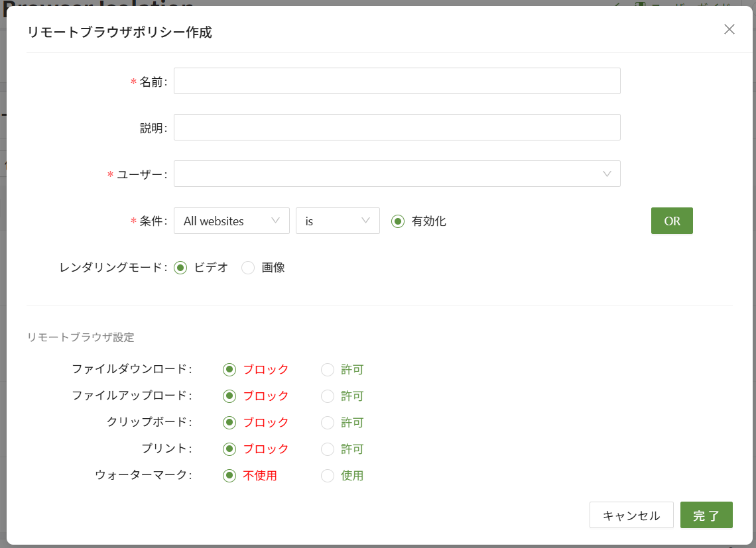
Task: Block ファイルアップロード with ブロック
Action: pos(229,396)
